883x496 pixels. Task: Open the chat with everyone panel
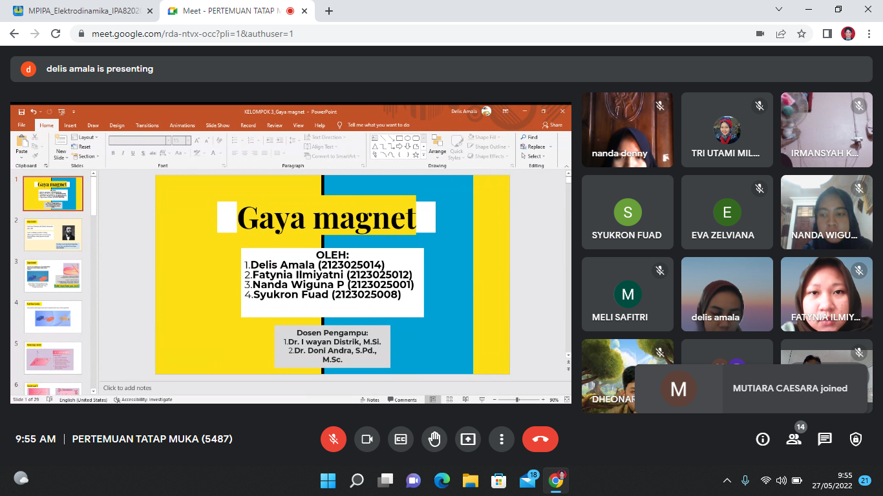(x=825, y=439)
